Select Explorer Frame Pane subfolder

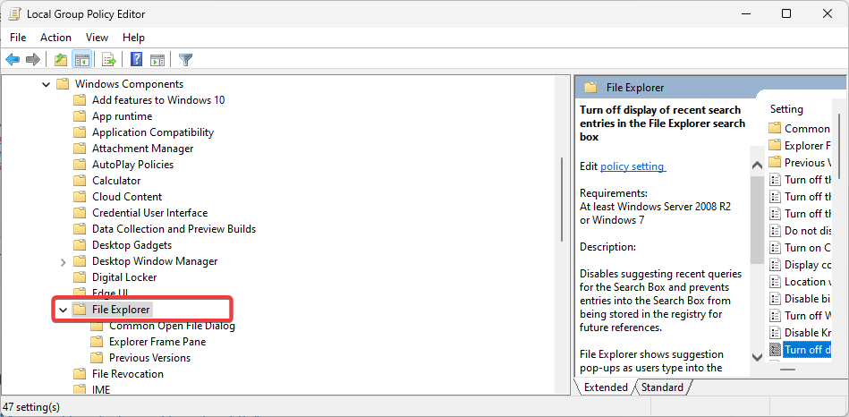click(x=157, y=342)
